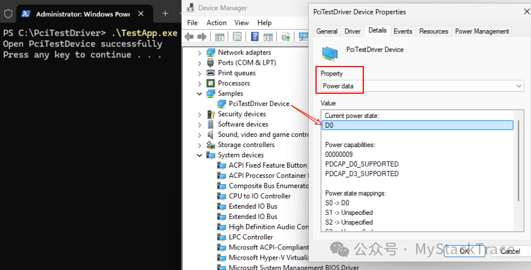Toggle the Show/Hide Action Pane toolbar icon
The width and height of the screenshot is (531, 270).
click(268, 36)
